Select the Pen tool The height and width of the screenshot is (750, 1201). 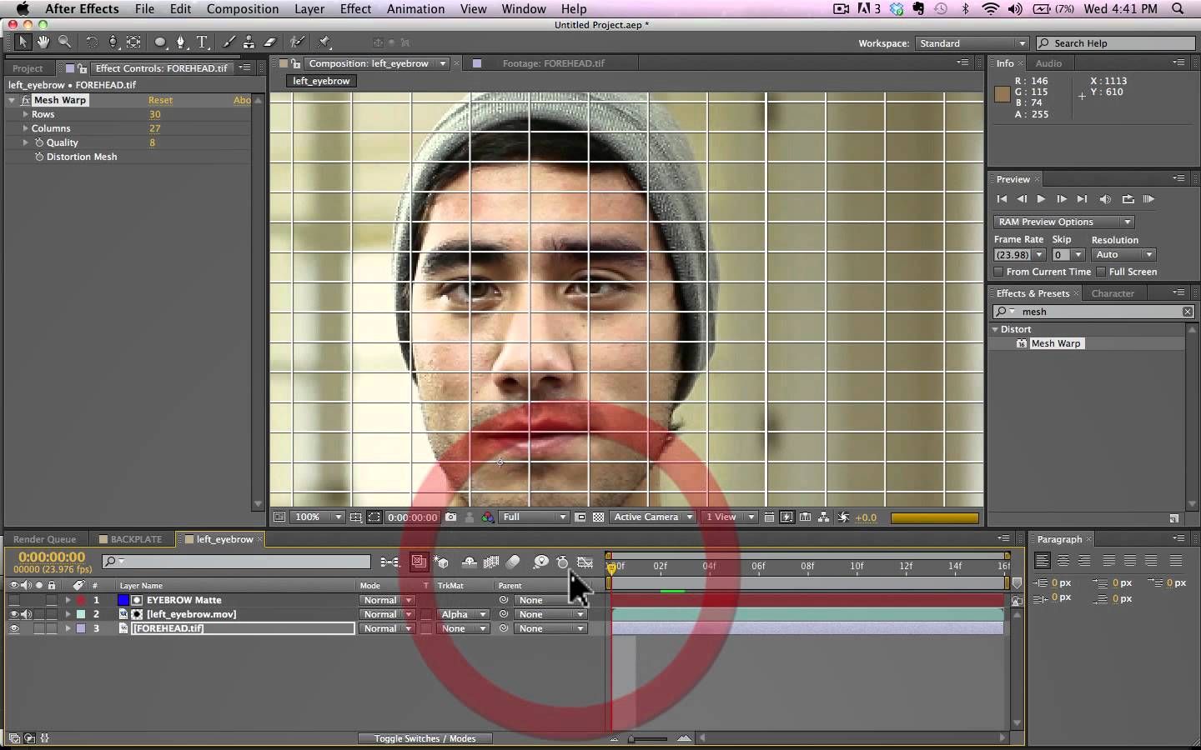pyautogui.click(x=181, y=42)
